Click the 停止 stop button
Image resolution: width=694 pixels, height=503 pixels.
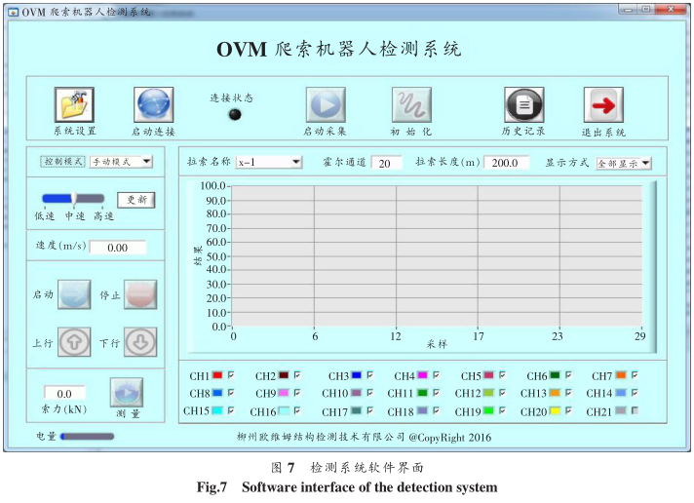[139, 293]
